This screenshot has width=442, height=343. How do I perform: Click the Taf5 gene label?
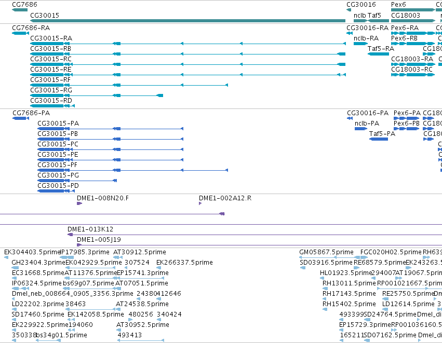(x=374, y=15)
